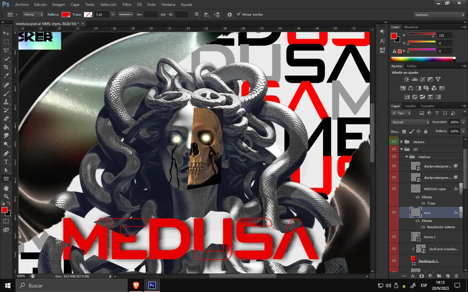Click the Trazo stroke color swatch
Image resolution: width=468 pixels, height=292 pixels.
(88, 15)
